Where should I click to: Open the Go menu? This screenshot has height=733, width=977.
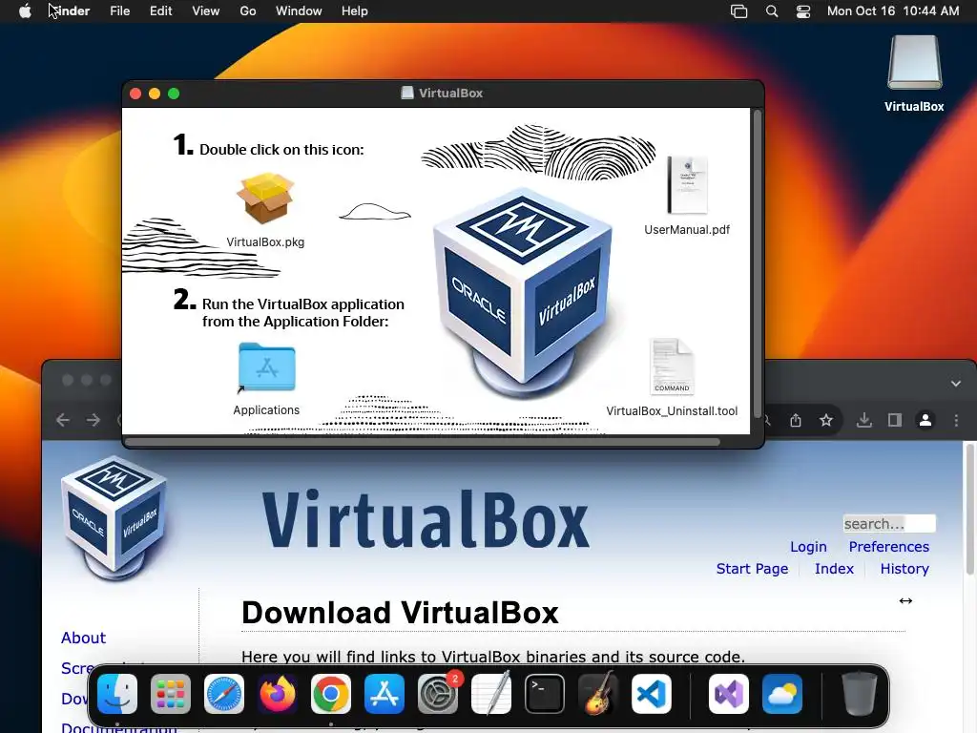click(248, 11)
